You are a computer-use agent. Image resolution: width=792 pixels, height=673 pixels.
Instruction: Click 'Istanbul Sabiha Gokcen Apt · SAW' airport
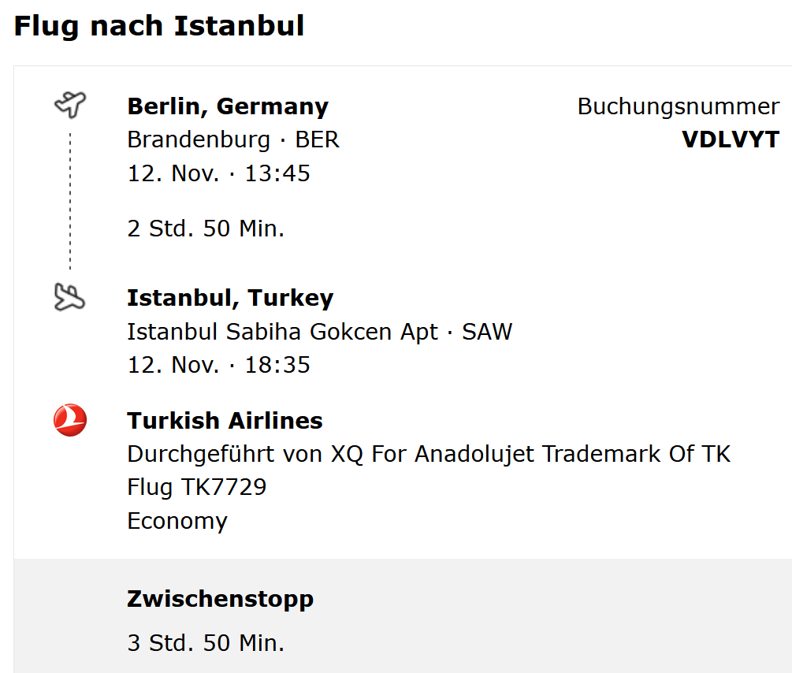click(x=319, y=332)
